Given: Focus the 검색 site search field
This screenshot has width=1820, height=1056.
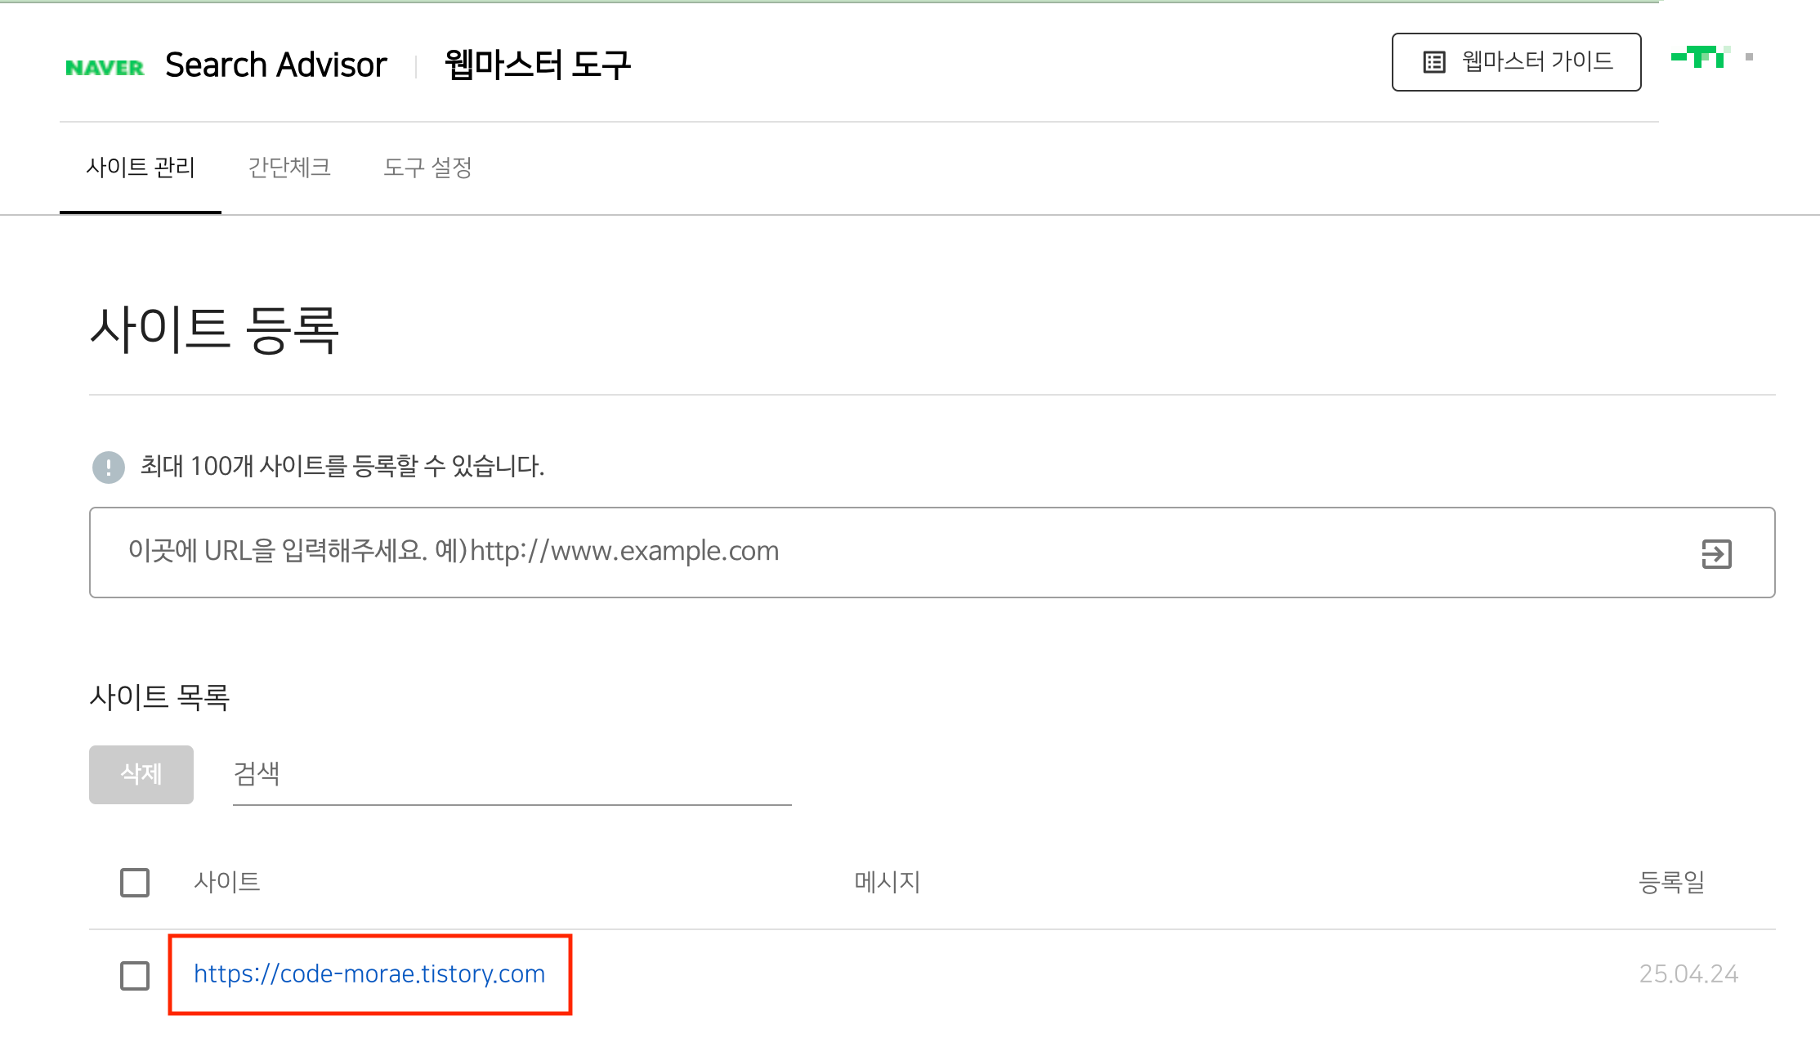Looking at the screenshot, I should click(512, 774).
